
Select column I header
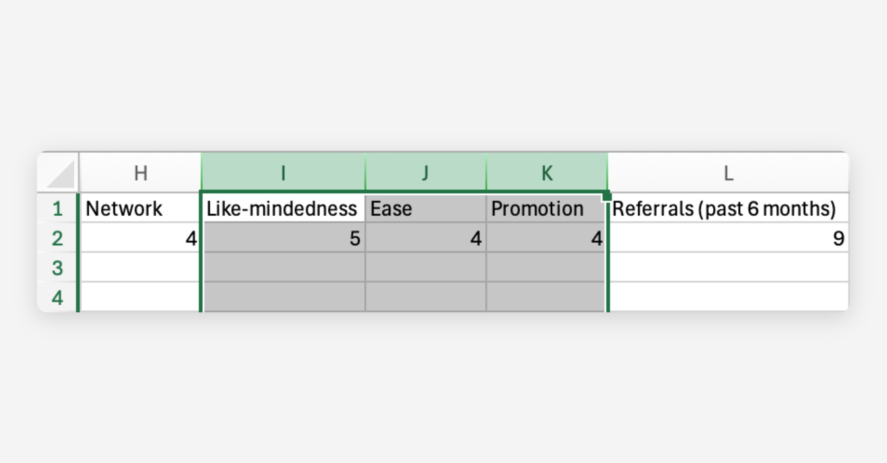point(283,173)
